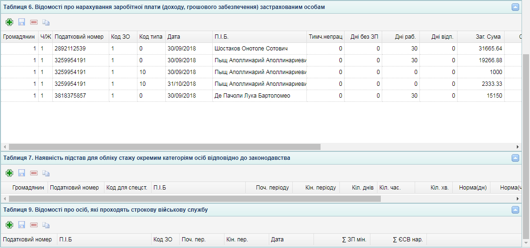
Task: Click the П.І.Б header in Таблиця 7
Action: tap(198, 188)
